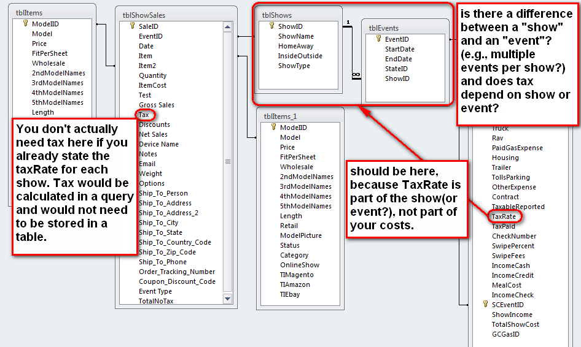Select the Status field in tblItems_1

coord(290,245)
